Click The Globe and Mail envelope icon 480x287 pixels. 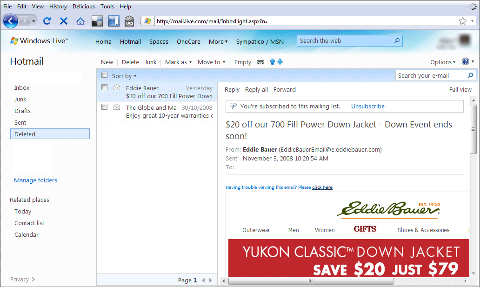117,107
